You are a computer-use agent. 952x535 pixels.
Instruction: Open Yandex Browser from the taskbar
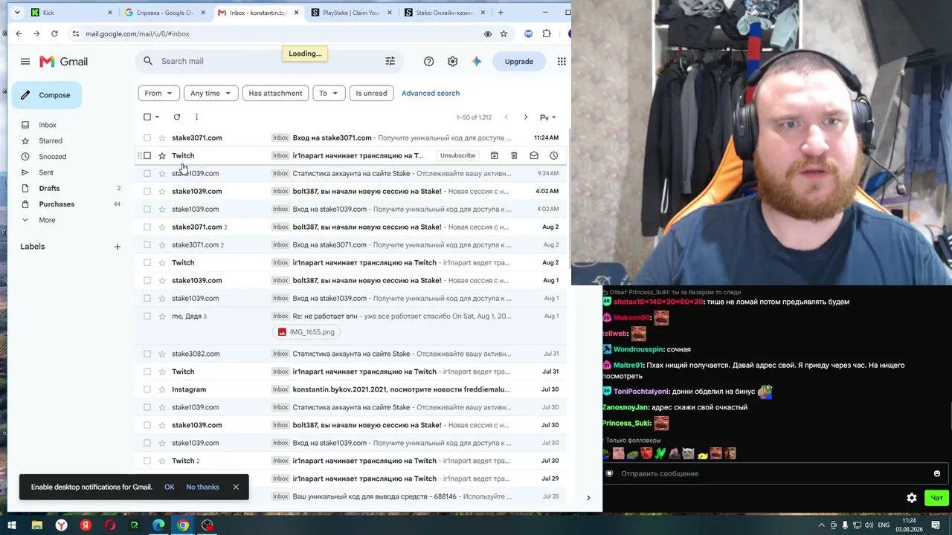(x=61, y=525)
